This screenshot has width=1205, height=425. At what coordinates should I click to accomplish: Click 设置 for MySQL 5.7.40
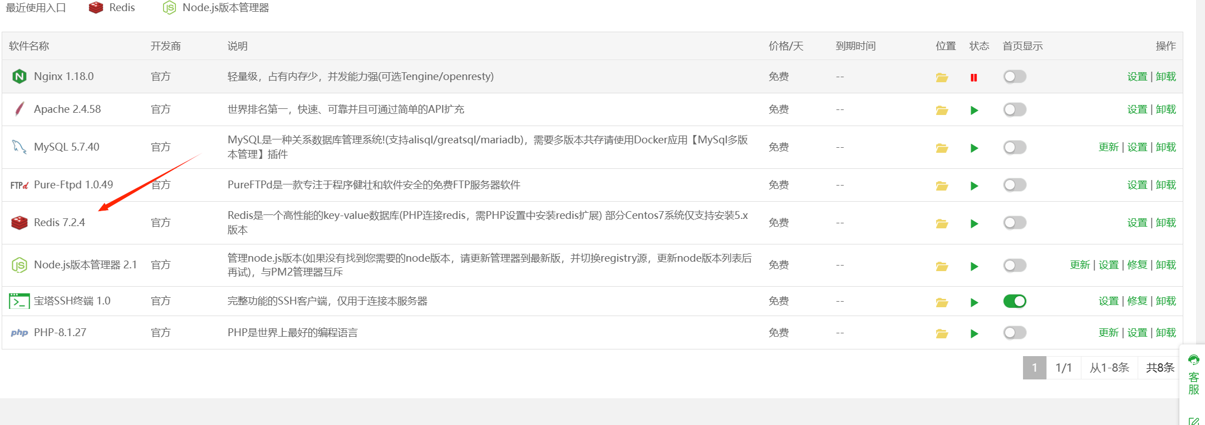tap(1137, 147)
